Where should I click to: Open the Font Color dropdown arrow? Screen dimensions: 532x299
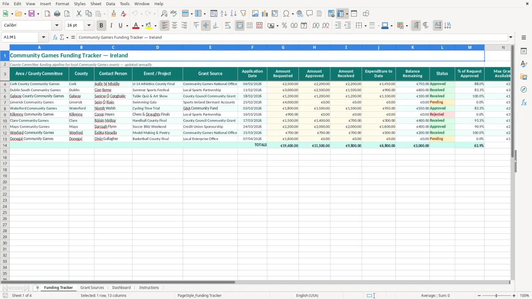click(142, 26)
